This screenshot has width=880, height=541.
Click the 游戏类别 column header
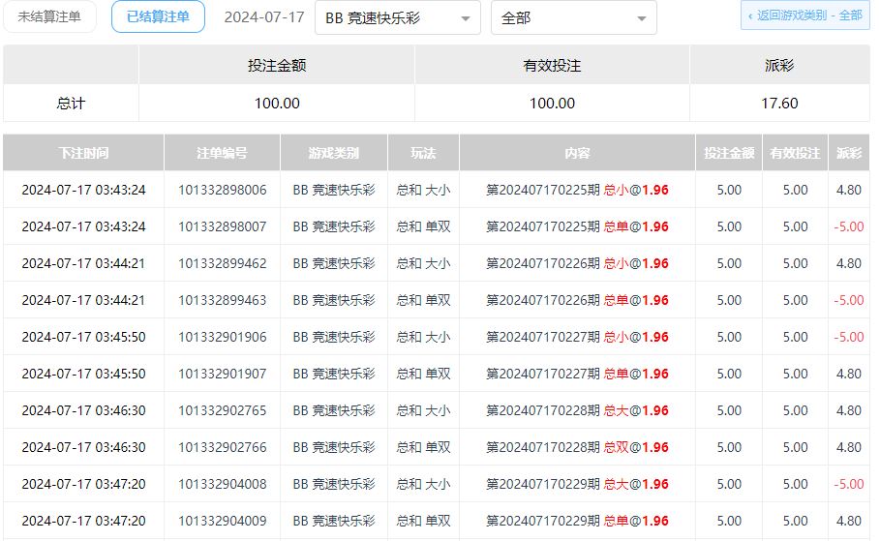coord(333,153)
